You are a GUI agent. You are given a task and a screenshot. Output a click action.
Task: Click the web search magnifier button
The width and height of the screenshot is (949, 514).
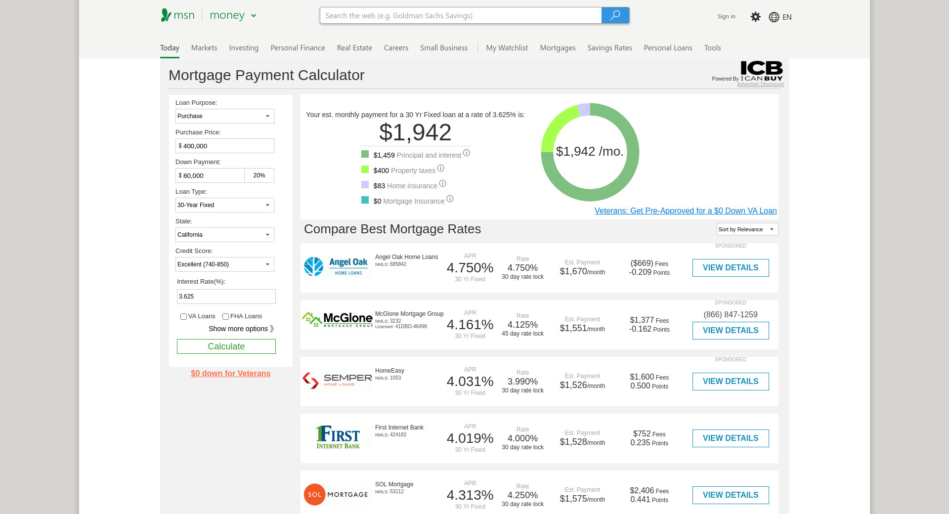[615, 15]
